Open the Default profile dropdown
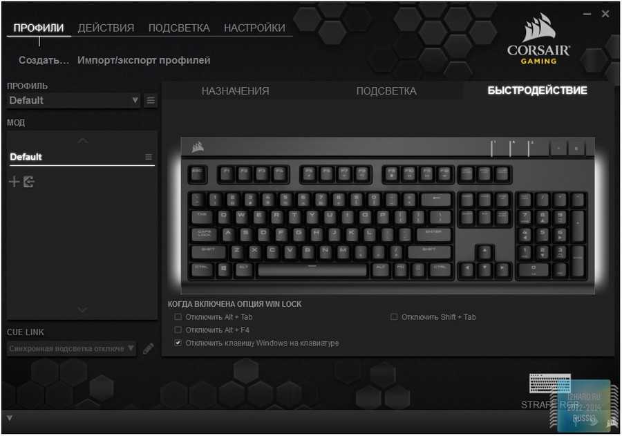 [73, 100]
